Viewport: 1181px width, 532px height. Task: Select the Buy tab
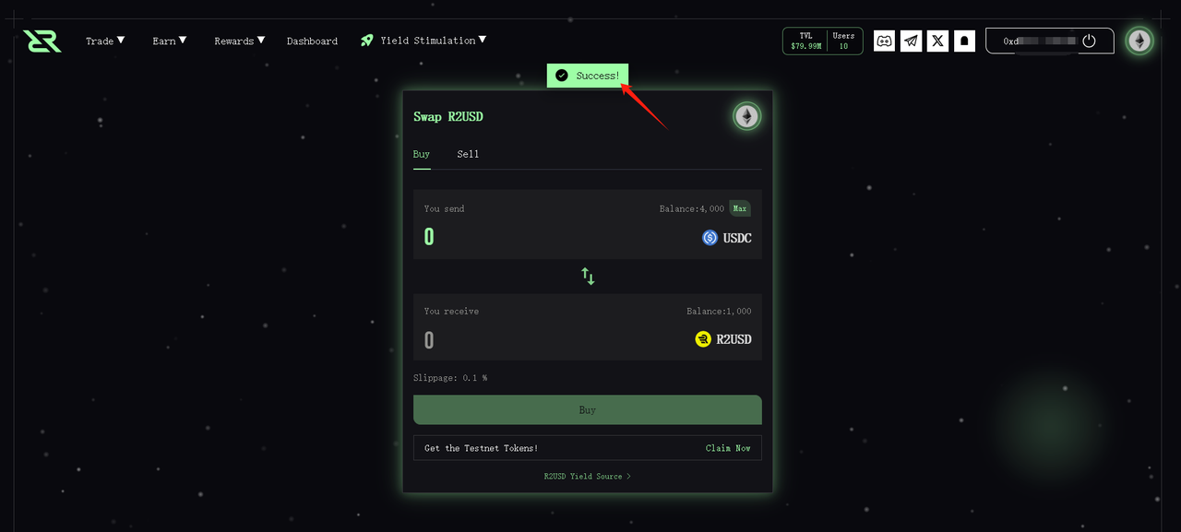tap(422, 154)
